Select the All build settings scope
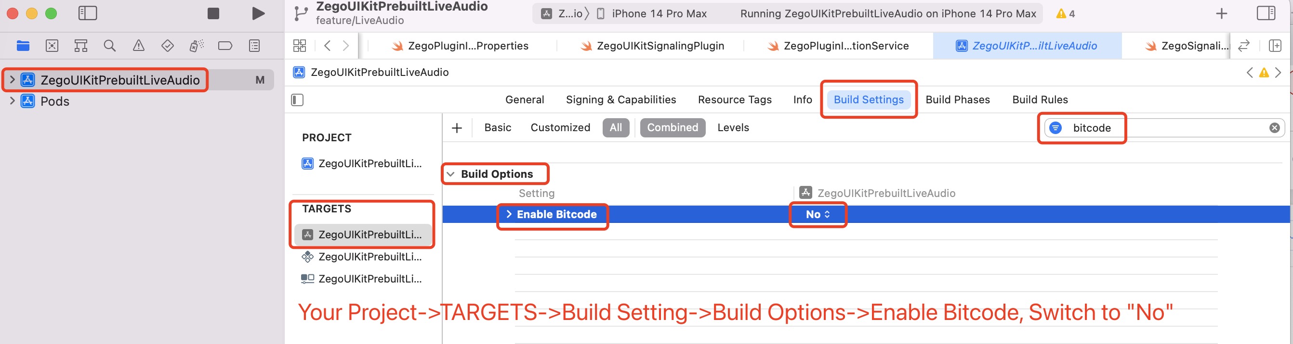The height and width of the screenshot is (344, 1293). (x=616, y=127)
